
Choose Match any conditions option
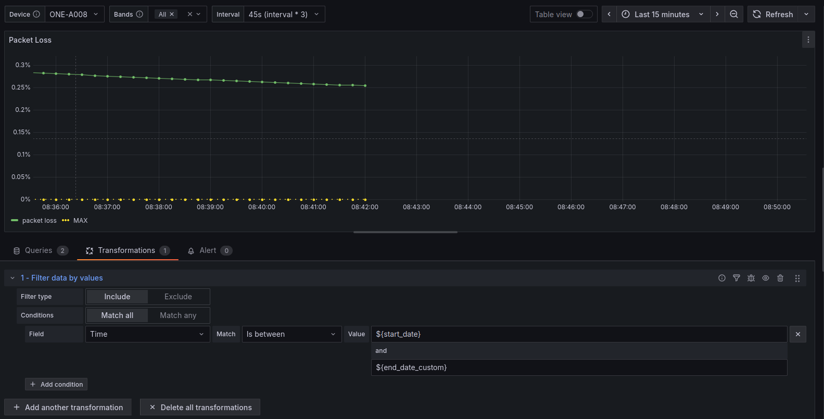tap(178, 315)
